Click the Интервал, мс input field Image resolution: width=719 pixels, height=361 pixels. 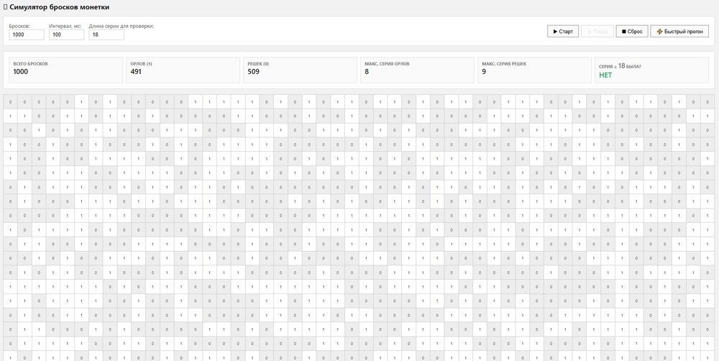pos(66,35)
